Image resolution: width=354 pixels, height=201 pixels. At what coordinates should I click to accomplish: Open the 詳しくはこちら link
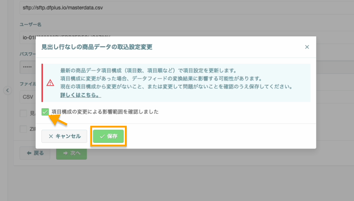click(x=80, y=95)
